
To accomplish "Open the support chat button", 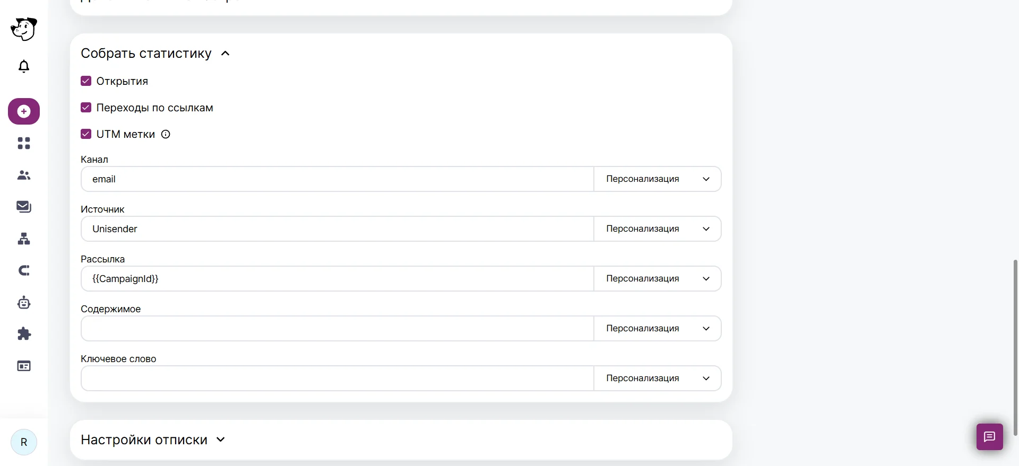I will pos(989,437).
